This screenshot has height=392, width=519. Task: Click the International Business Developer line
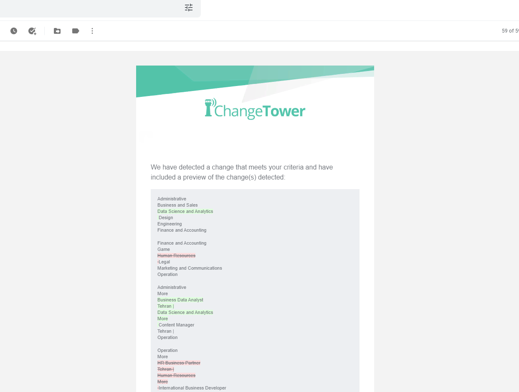192,388
